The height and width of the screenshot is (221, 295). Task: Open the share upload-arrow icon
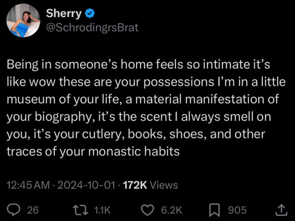pos(280,209)
